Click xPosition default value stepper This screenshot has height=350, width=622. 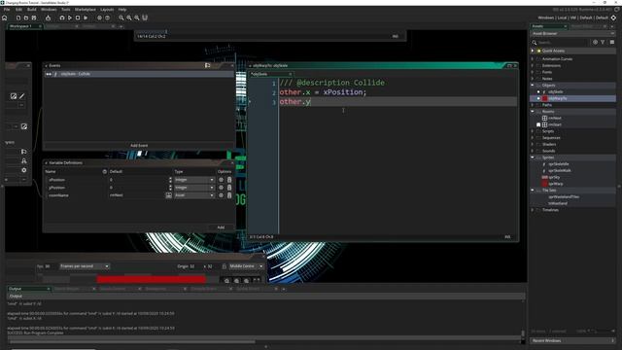coord(170,180)
